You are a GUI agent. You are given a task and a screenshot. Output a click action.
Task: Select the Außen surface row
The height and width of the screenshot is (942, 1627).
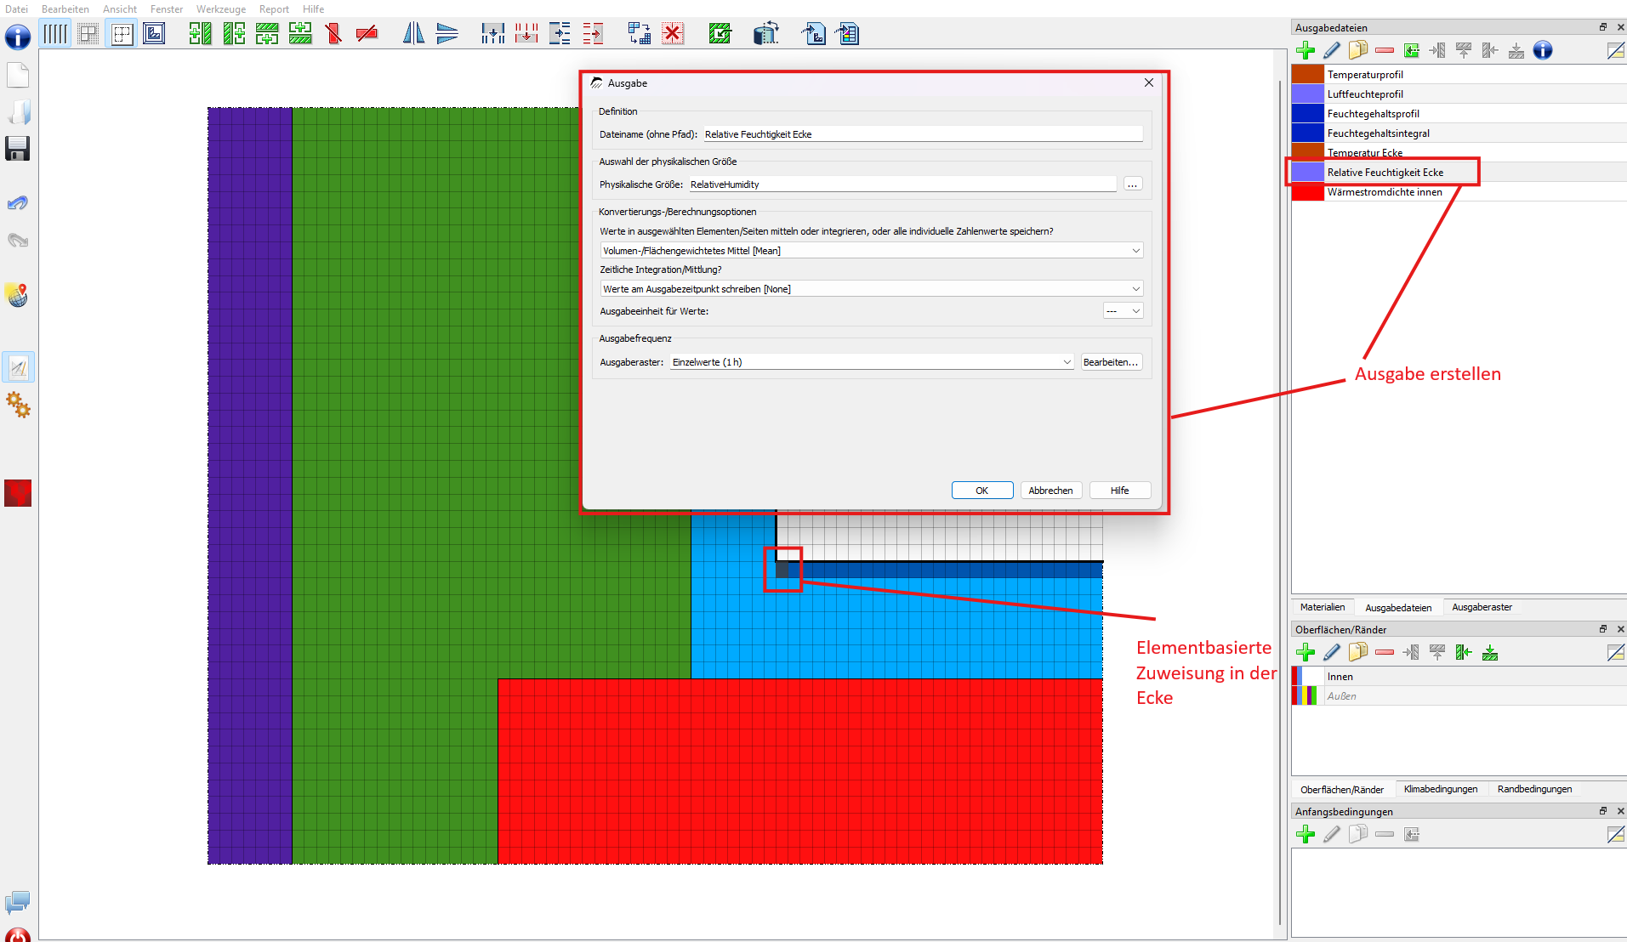[1459, 696]
